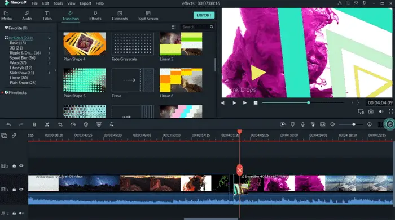Click the zoom to fit timeline icon
This screenshot has height=220, width=395.
tap(322, 124)
